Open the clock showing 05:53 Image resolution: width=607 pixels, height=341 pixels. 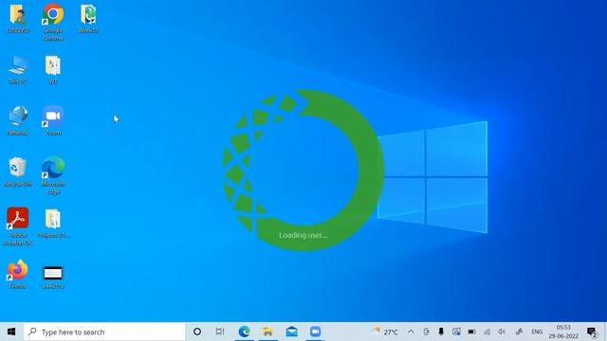(x=563, y=332)
